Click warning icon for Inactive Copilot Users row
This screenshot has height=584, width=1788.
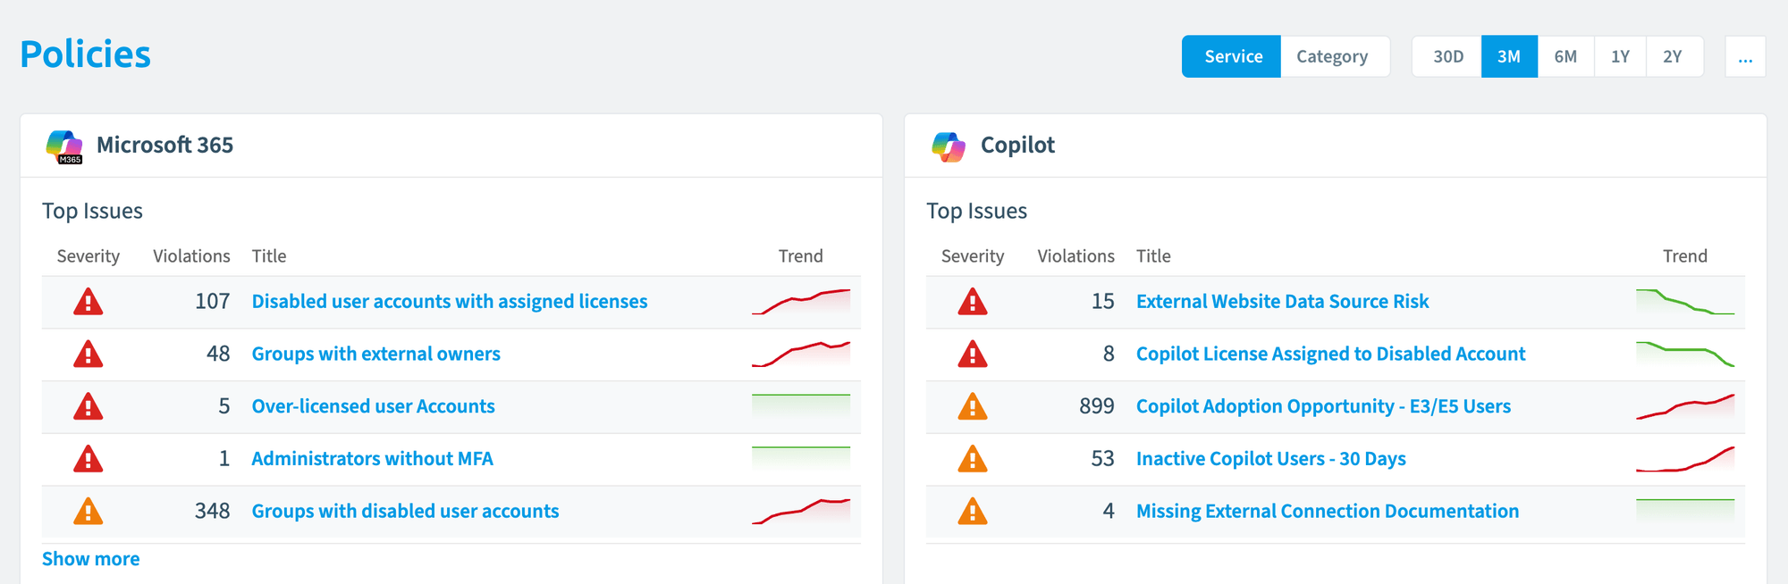(972, 459)
